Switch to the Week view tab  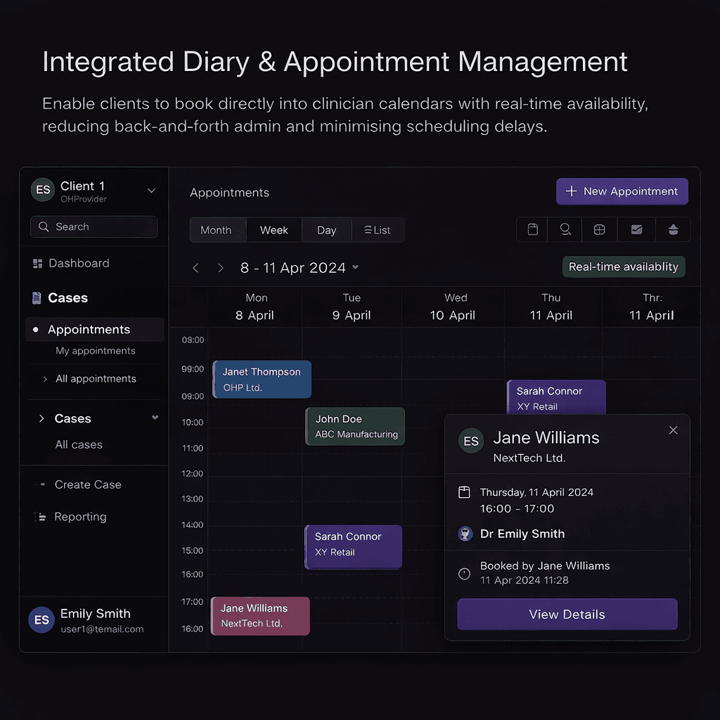point(274,230)
